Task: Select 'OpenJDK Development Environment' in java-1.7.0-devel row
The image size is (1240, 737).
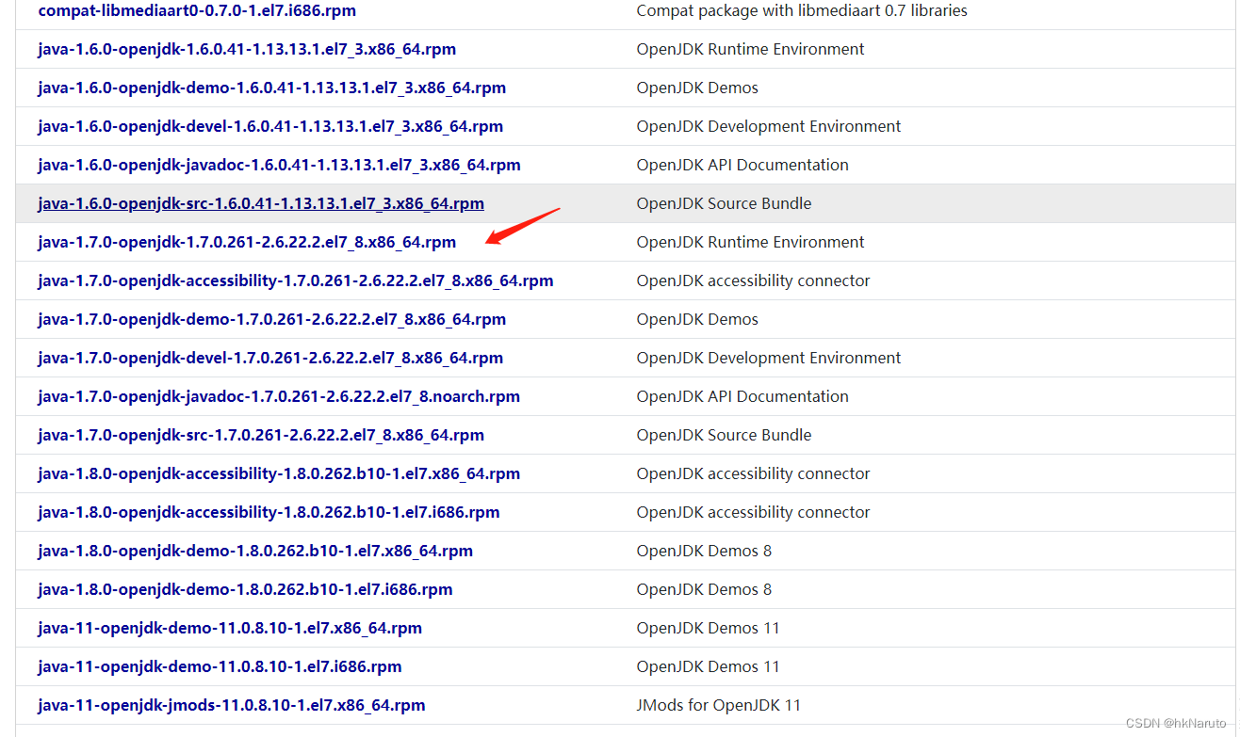Action: (x=769, y=358)
